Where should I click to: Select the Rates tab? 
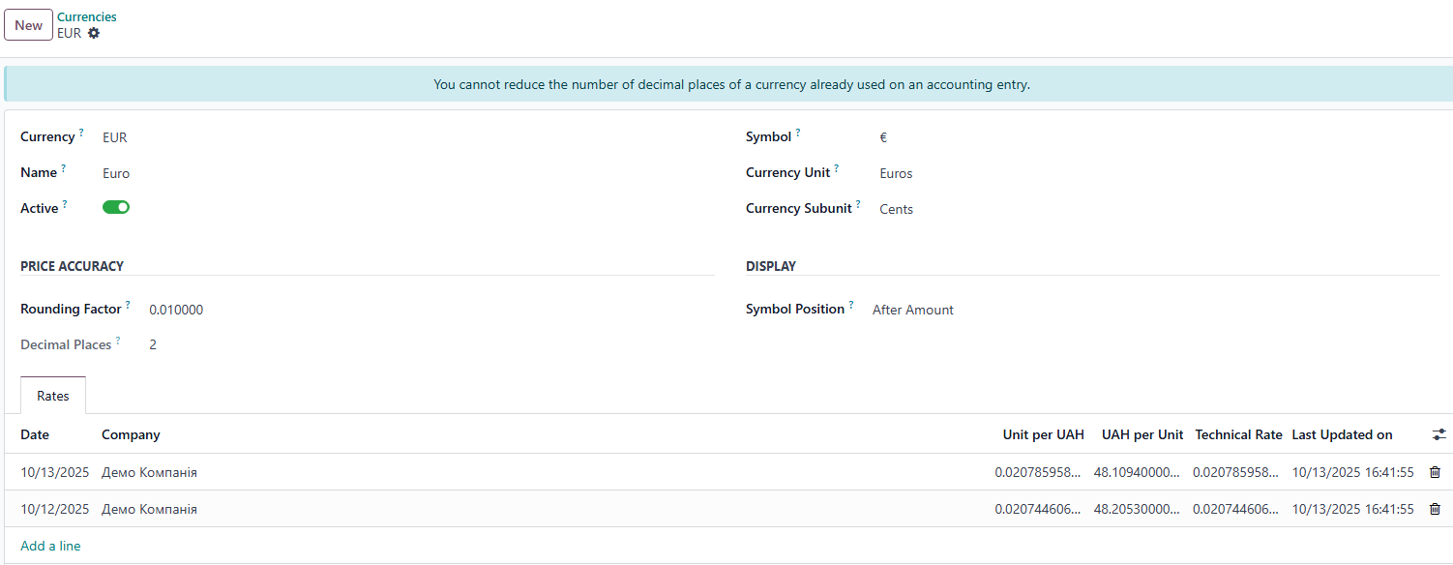click(53, 396)
